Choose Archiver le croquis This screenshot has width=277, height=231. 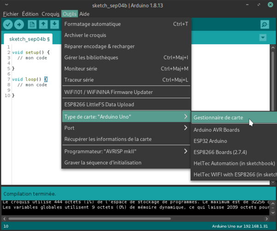[126, 35]
